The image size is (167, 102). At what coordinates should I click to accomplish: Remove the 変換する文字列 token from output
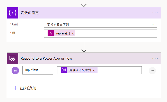click(94, 70)
